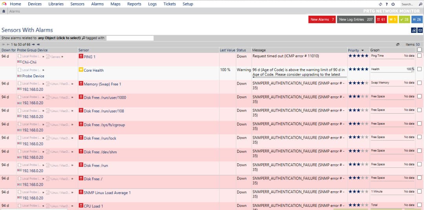The image size is (424, 210).
Task: Open the Tickets menu
Action: click(170, 4)
